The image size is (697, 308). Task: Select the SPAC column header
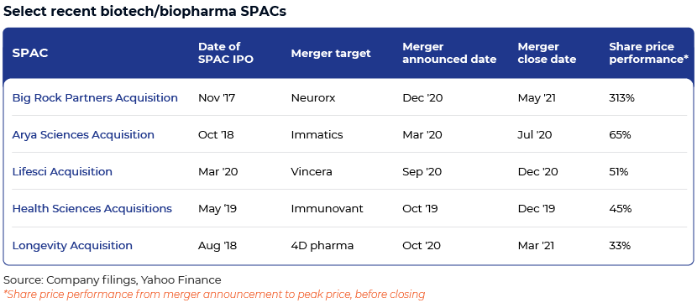[30, 54]
